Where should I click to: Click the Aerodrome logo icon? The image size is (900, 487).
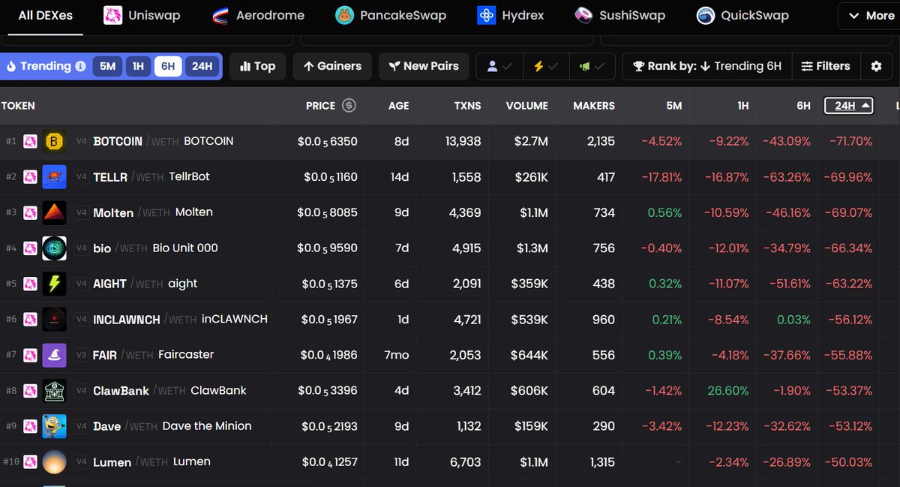[221, 15]
